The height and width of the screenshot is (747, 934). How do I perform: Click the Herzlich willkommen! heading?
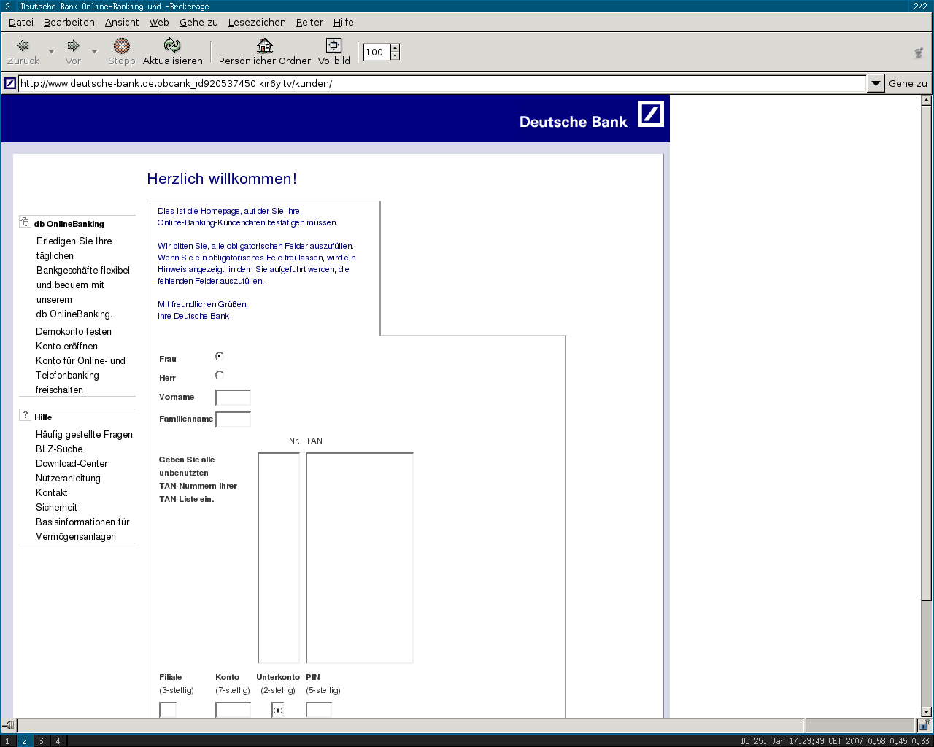pos(222,179)
